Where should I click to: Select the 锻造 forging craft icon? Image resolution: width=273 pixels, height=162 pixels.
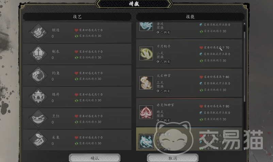[x=38, y=32]
